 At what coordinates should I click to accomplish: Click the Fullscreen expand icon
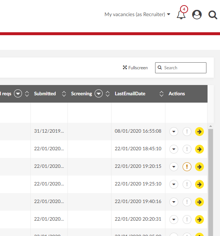click(125, 67)
